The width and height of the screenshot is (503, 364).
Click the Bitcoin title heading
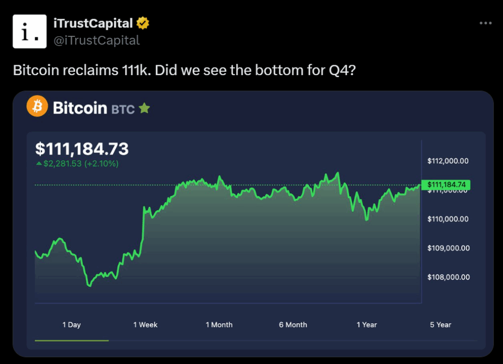pos(80,107)
